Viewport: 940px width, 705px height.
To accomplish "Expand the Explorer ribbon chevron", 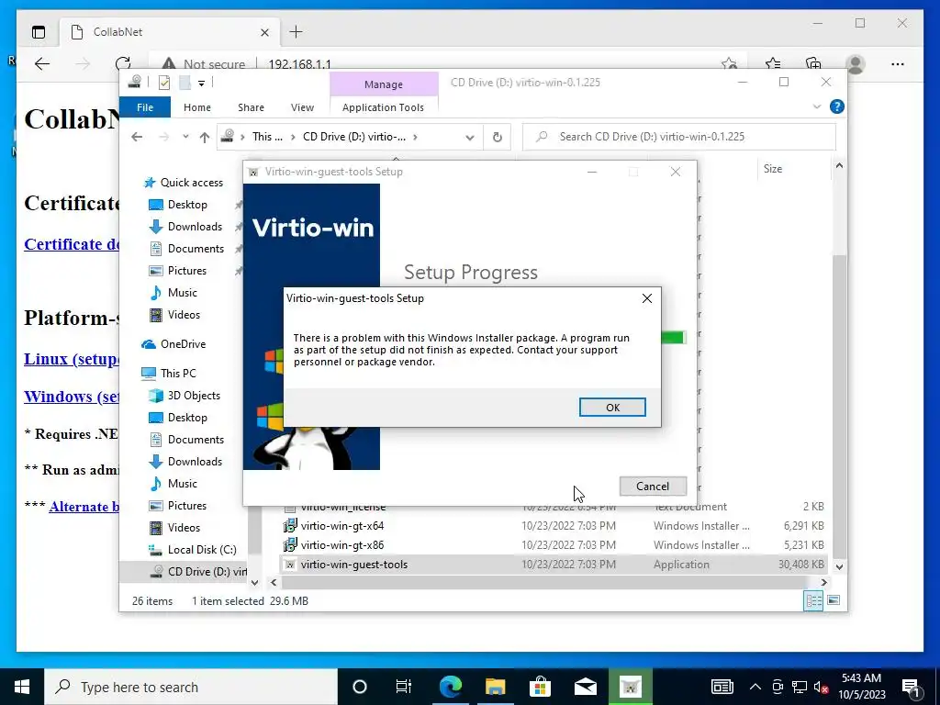I will click(x=816, y=106).
